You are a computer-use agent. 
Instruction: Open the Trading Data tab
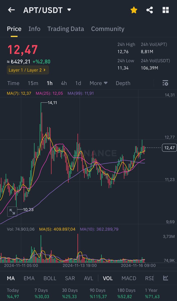tap(66, 29)
